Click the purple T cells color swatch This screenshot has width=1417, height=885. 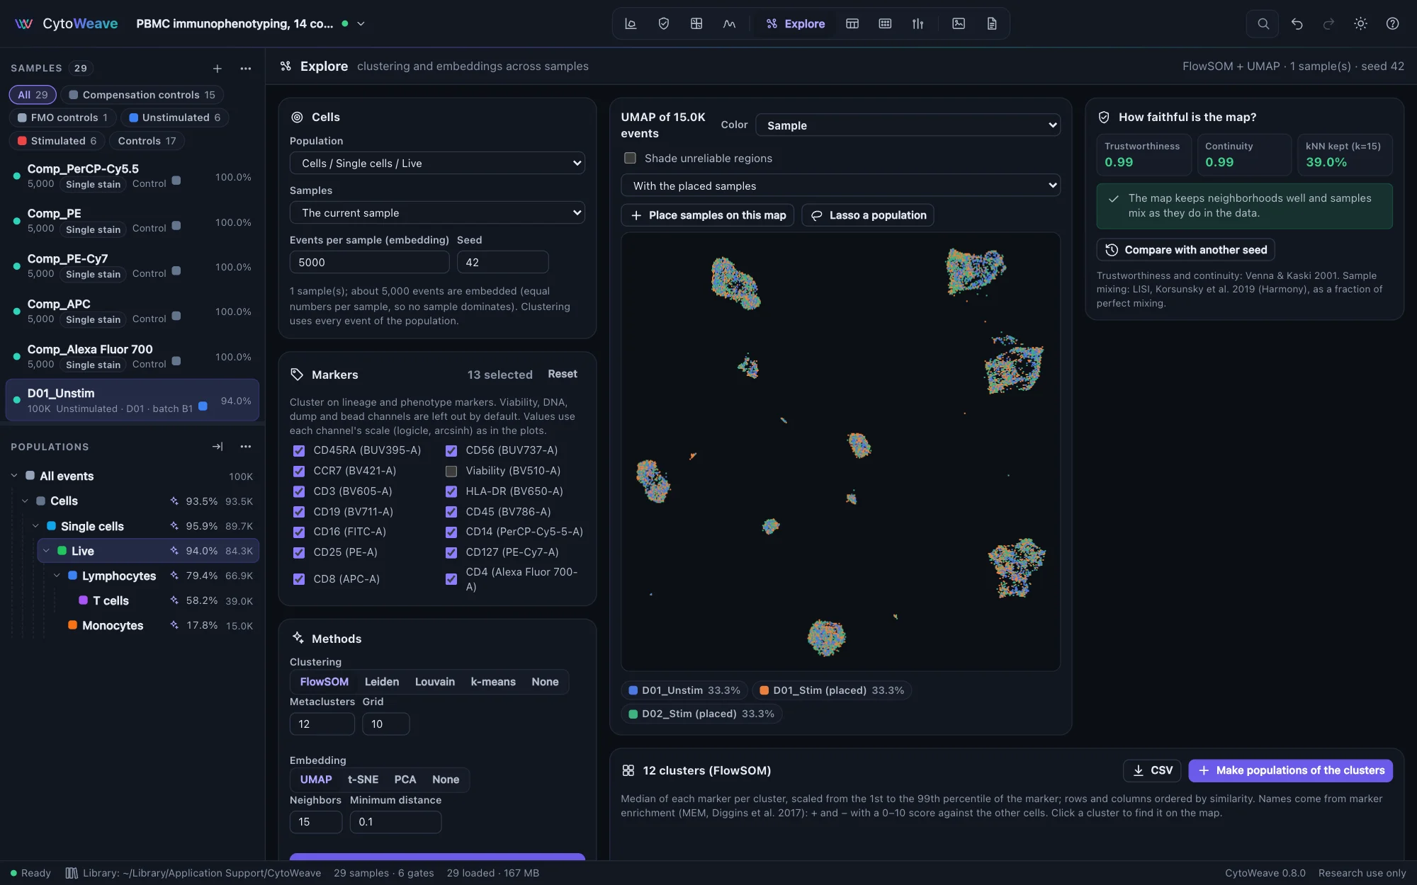point(84,600)
